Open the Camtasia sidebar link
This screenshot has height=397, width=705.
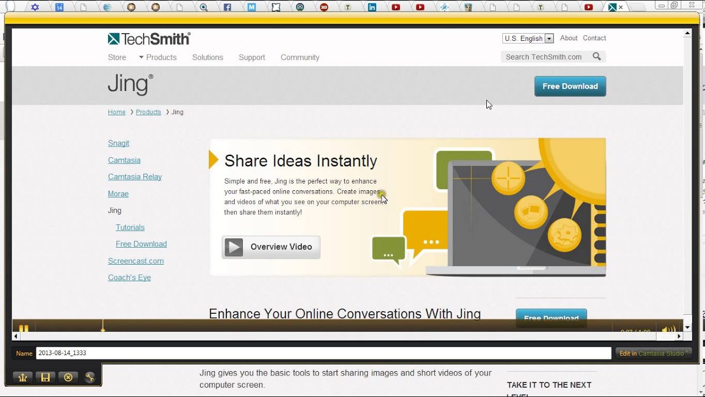(x=124, y=160)
